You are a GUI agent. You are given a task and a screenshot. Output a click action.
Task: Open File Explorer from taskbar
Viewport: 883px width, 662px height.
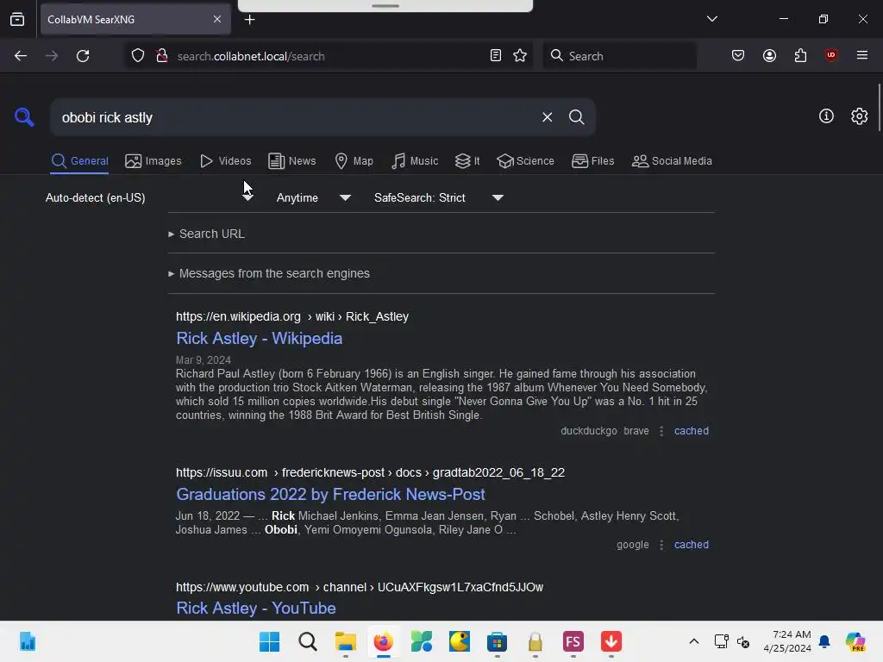pos(345,641)
